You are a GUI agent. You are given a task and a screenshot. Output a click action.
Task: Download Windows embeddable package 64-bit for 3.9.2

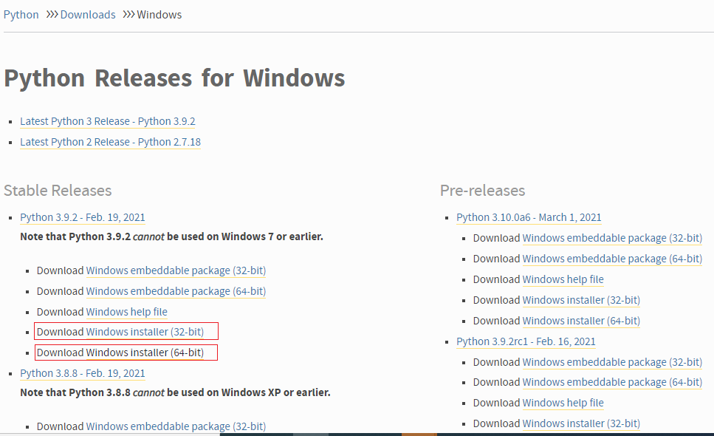point(176,290)
